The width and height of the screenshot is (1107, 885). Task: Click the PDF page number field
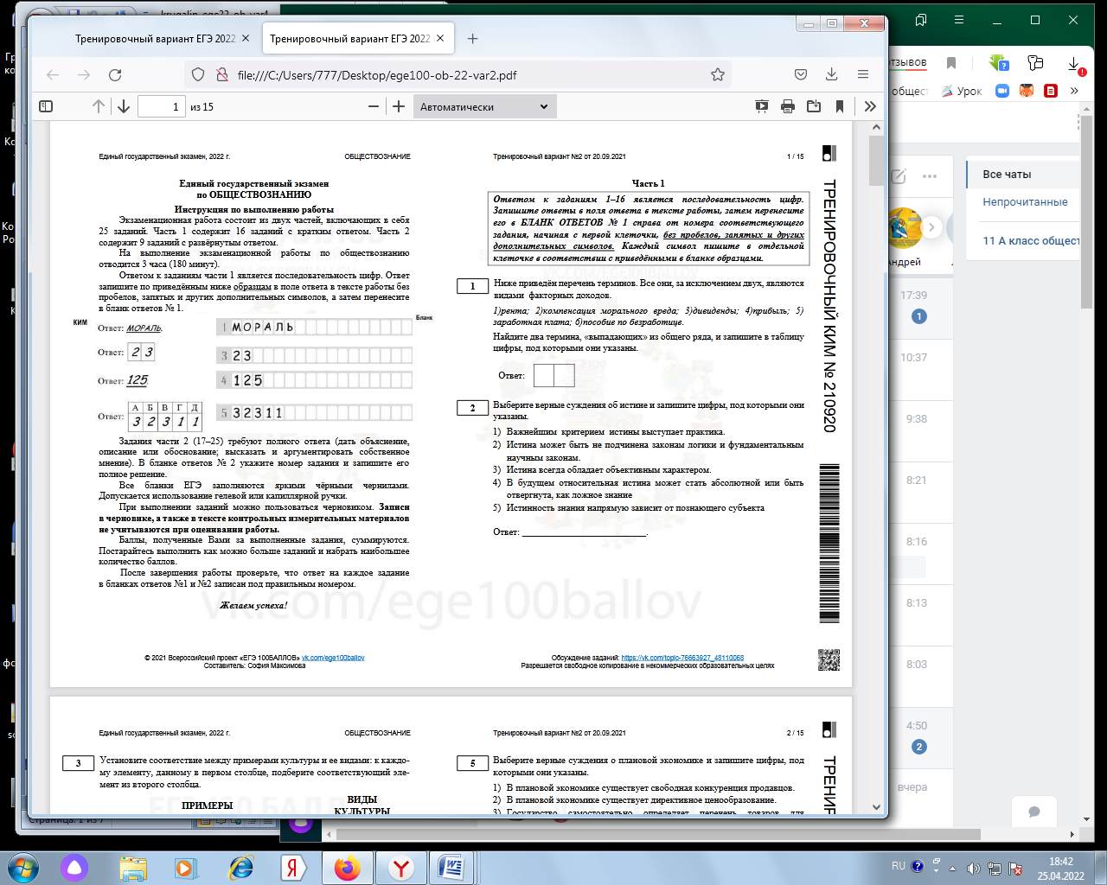pyautogui.click(x=162, y=106)
